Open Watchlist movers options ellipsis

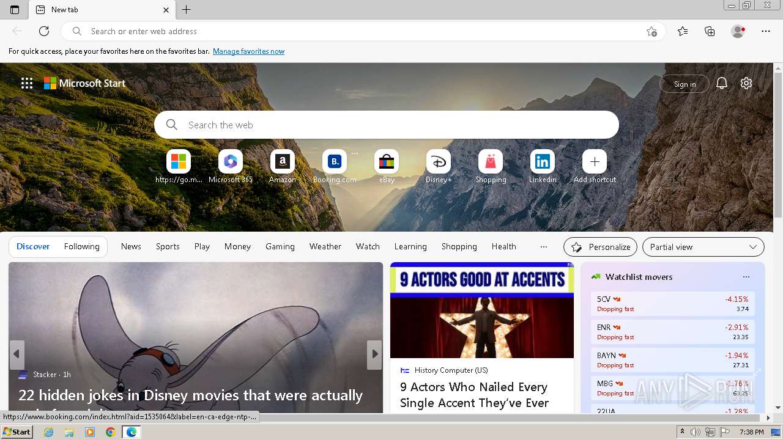[x=746, y=277]
